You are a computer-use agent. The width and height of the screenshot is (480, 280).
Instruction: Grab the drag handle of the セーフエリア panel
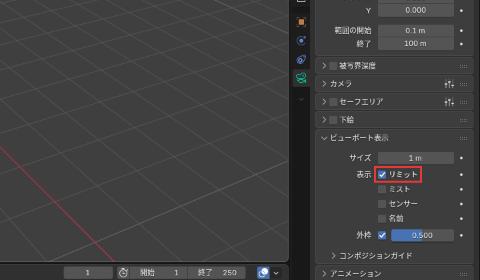pyautogui.click(x=463, y=102)
